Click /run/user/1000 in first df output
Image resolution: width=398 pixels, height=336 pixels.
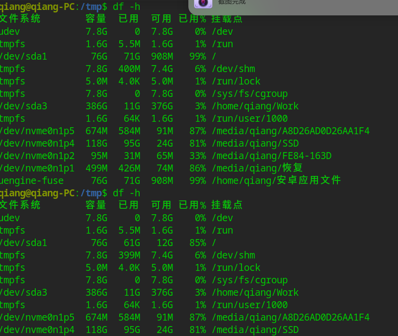[250, 119]
